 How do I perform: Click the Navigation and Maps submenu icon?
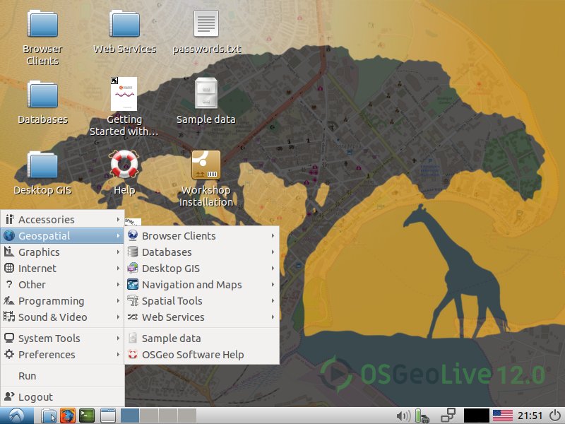coord(133,285)
